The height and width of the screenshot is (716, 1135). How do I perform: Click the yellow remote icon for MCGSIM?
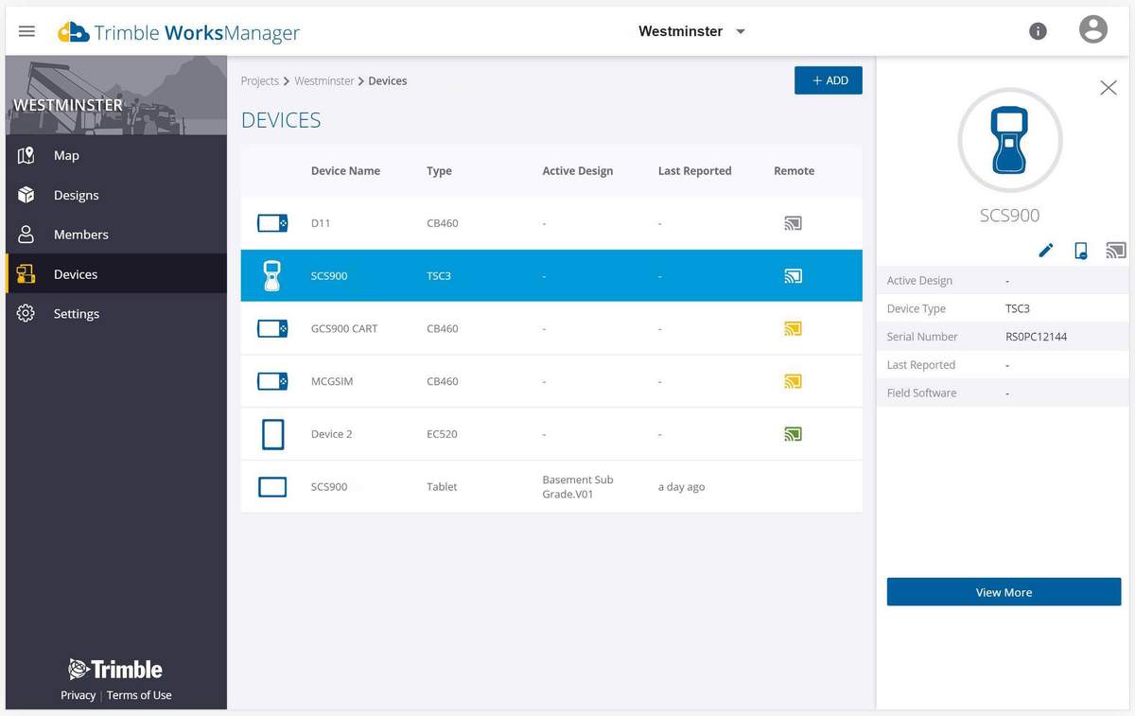[793, 381]
